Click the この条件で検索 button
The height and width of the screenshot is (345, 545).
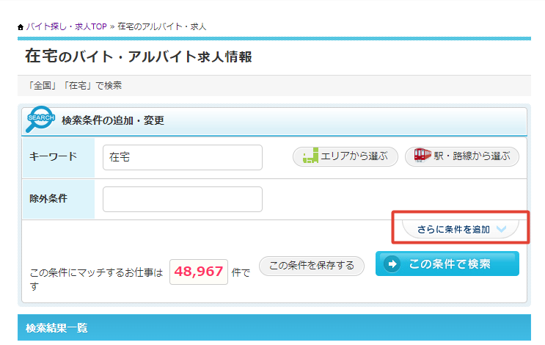point(447,264)
